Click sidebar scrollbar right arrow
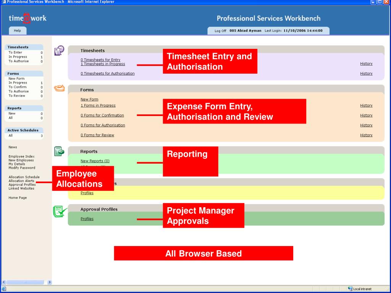 tap(49, 282)
